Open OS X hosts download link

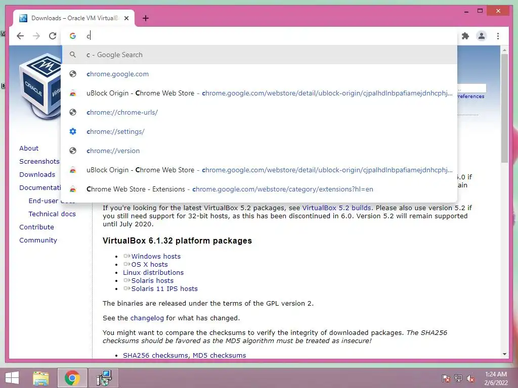point(149,264)
